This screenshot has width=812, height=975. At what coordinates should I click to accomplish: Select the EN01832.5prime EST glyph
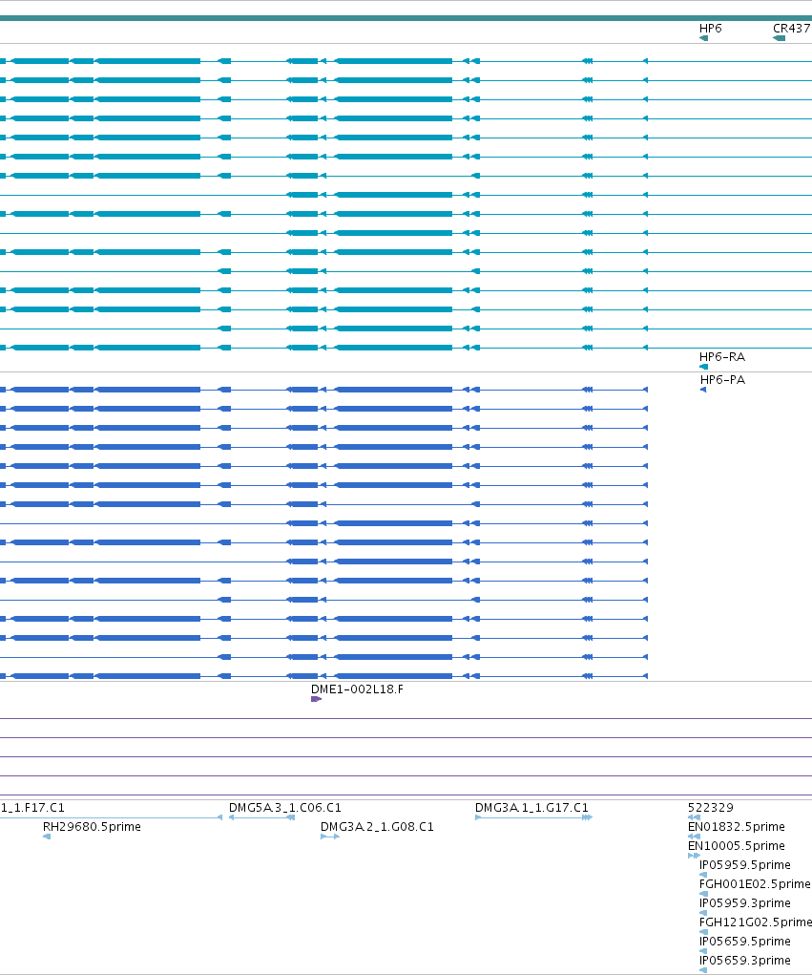coord(694,837)
